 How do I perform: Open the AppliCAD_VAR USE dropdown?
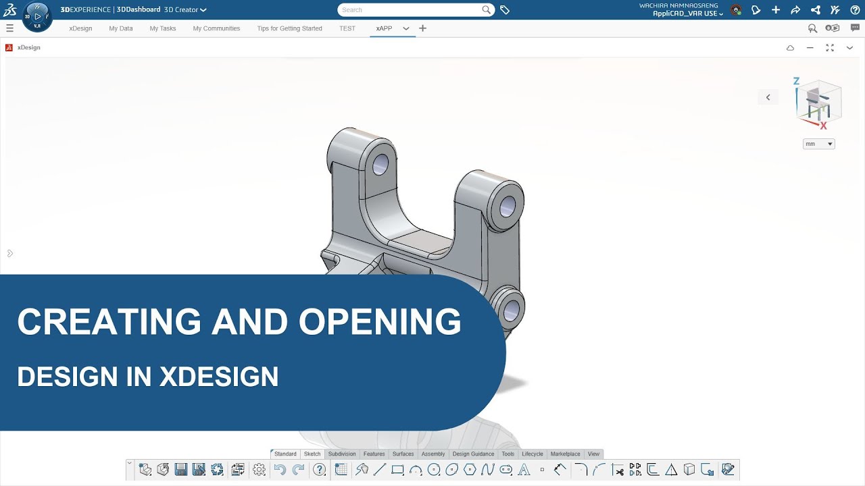(x=688, y=13)
